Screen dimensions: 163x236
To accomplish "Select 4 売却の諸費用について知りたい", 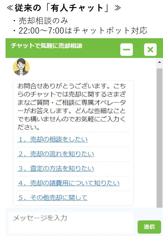I will click(x=68, y=183).
